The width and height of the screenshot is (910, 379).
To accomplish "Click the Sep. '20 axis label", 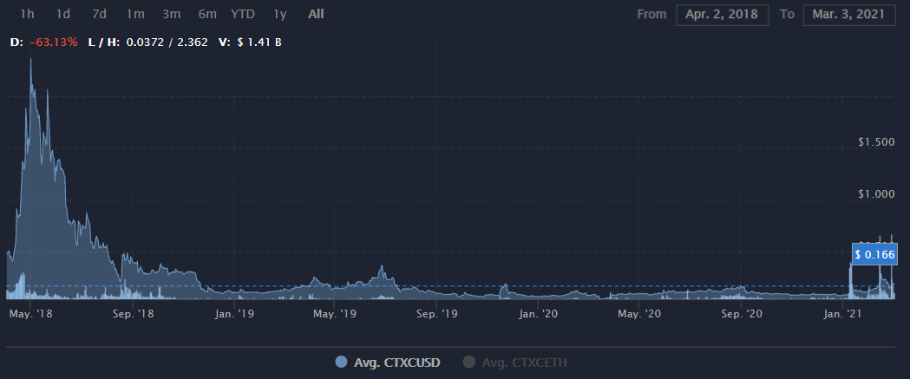I will point(741,314).
